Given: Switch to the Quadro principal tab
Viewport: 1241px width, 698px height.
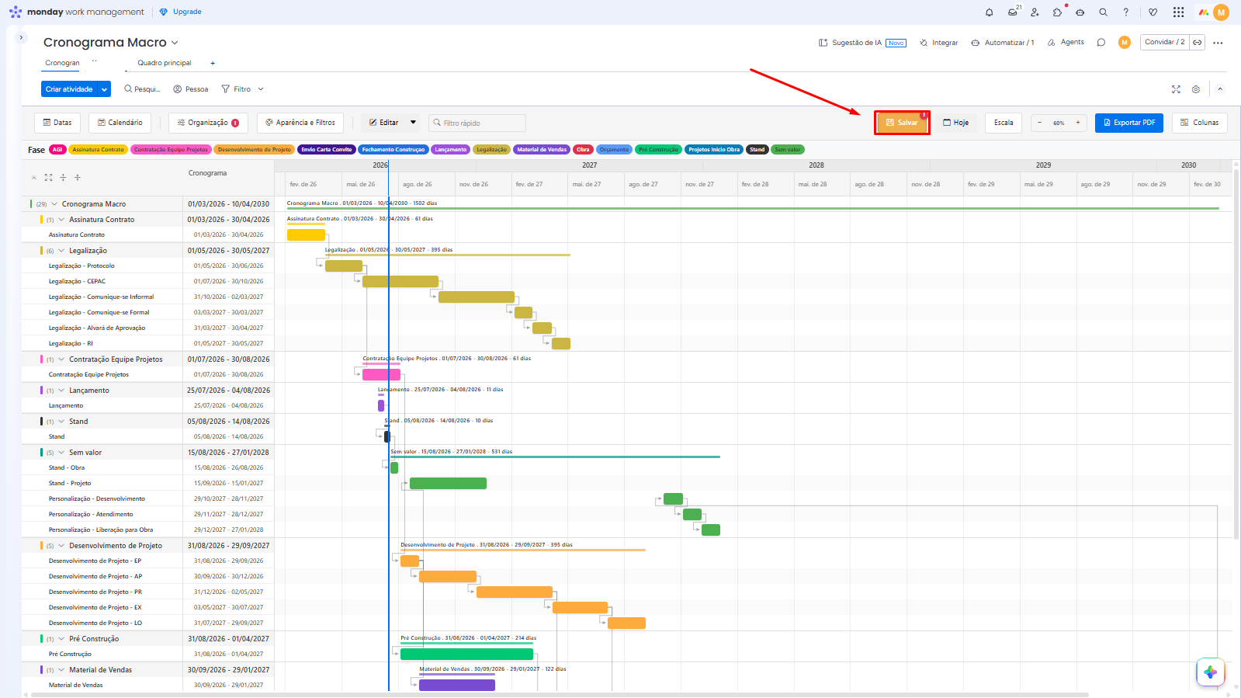Looking at the screenshot, I should pyautogui.click(x=165, y=63).
